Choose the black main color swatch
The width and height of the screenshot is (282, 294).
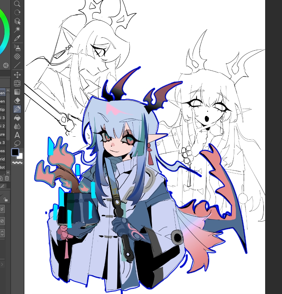coord(15,152)
